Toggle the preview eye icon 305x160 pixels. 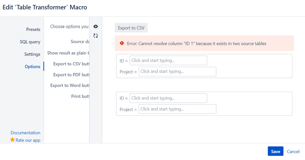pos(96,27)
